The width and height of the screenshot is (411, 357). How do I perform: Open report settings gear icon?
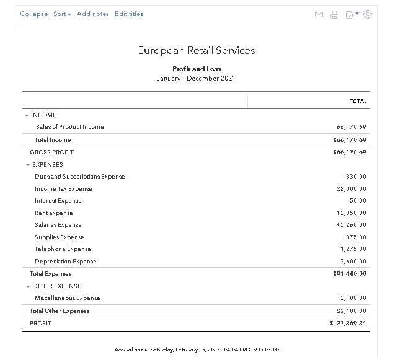[368, 14]
